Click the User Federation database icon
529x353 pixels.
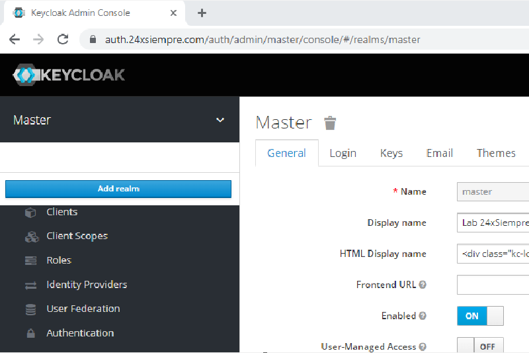(x=30, y=309)
